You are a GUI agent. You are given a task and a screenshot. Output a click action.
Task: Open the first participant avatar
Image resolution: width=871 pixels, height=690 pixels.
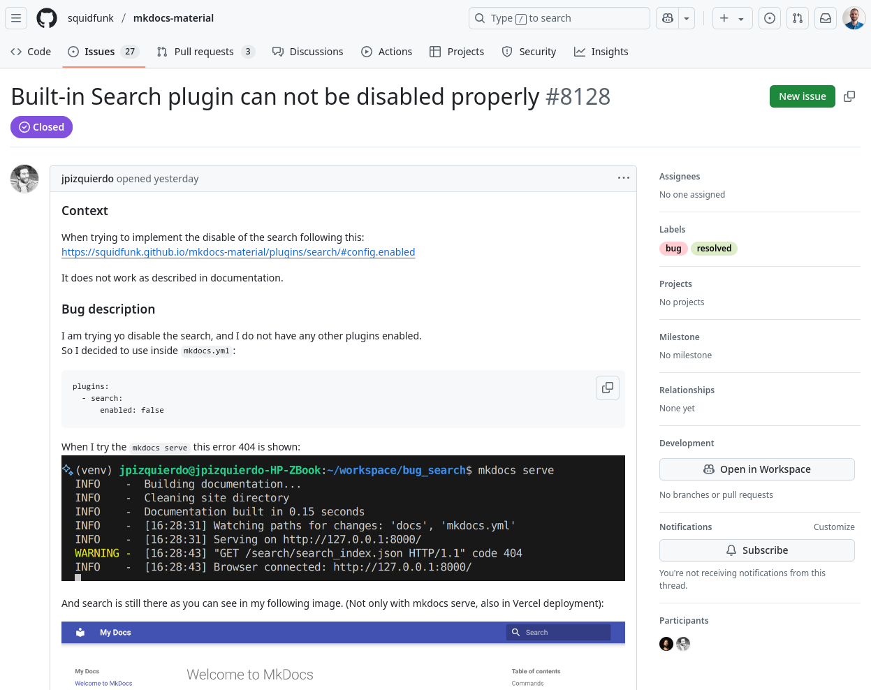click(x=666, y=644)
